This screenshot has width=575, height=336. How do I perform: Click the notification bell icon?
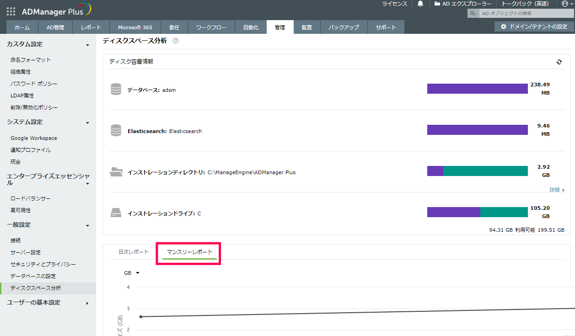point(420,4)
